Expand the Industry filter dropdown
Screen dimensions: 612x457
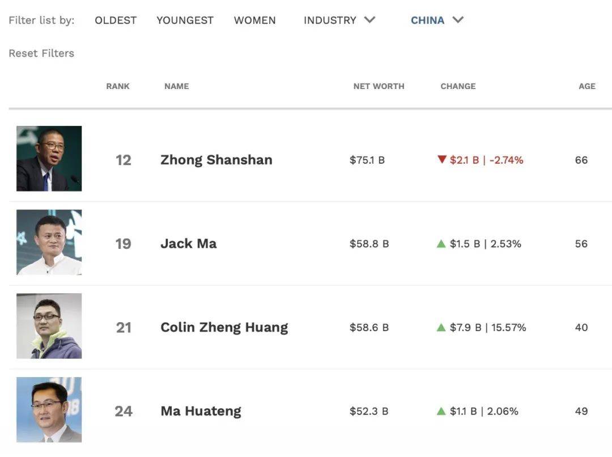pos(339,20)
